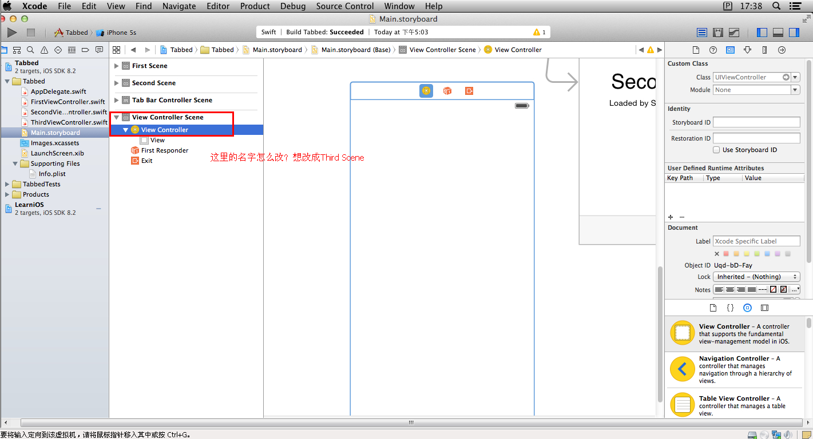Open the Source Control menu

click(x=345, y=6)
